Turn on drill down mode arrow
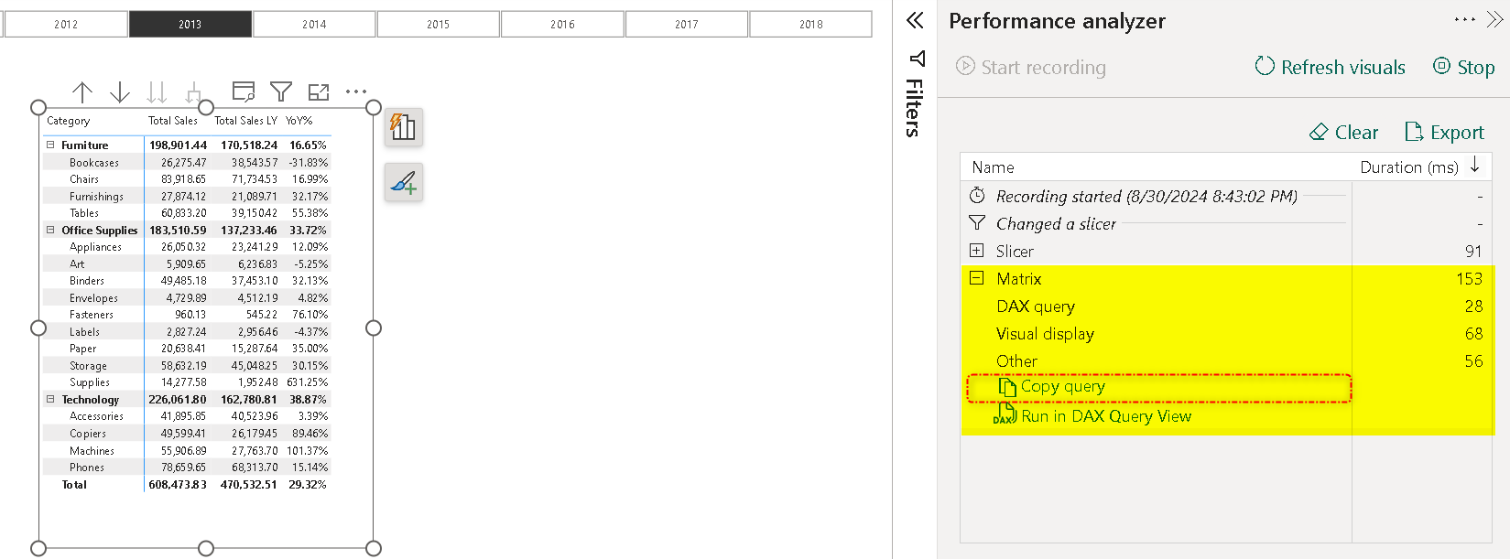The width and height of the screenshot is (1510, 559). 120,92
